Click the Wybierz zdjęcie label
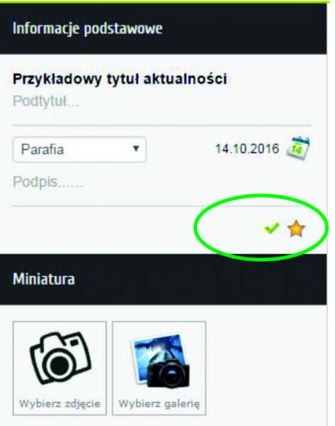Viewport: 335px width, 426px height. click(60, 403)
